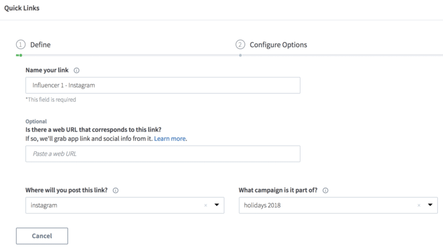The width and height of the screenshot is (443, 249).
Task: Click the gray progress dot under Configure Options
Action: (x=241, y=55)
